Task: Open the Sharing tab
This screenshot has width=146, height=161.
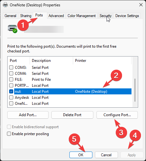Action: click(26, 16)
